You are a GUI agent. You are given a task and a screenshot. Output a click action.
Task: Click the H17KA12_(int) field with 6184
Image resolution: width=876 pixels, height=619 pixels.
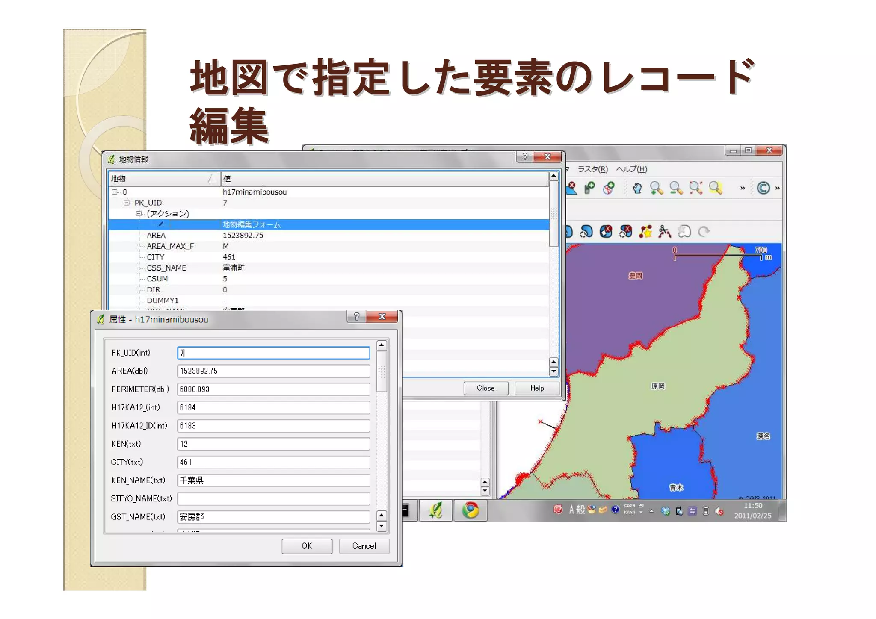click(273, 407)
